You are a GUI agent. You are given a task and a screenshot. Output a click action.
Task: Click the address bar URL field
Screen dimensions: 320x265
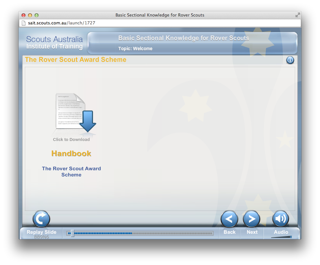tap(160, 23)
